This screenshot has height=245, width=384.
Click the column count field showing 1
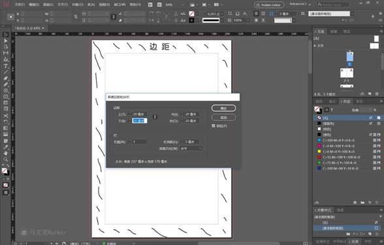tap(140, 142)
